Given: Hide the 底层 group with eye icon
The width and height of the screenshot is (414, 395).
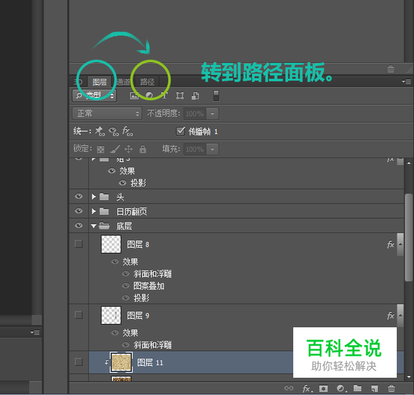Looking at the screenshot, I should click(79, 225).
